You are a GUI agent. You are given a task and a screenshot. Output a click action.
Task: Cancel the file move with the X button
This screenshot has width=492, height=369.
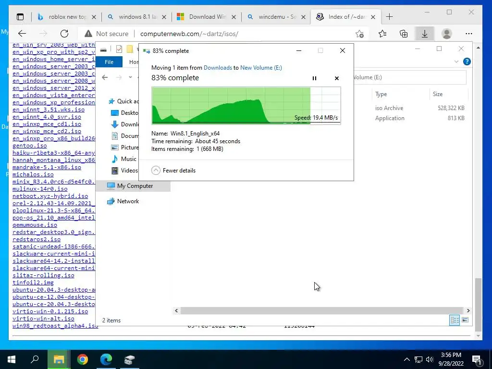coord(337,78)
